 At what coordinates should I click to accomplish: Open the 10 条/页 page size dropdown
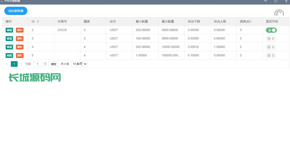[x=79, y=64]
